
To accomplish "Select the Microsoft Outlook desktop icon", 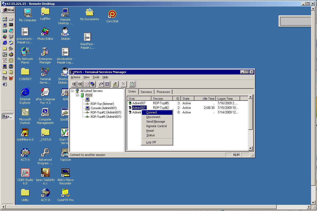I will pos(25,116).
